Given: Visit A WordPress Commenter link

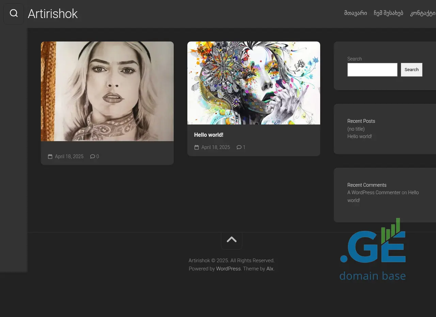Looking at the screenshot, I should click(374, 193).
